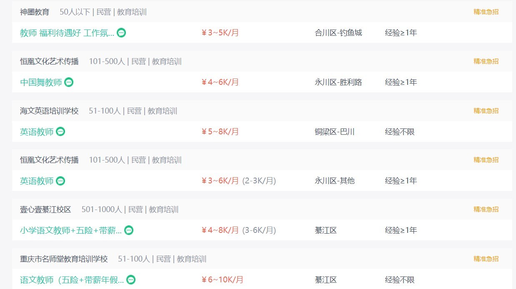Open the 教师 福利待遇好 job posting
Viewport: 516px width, 289px height.
click(x=67, y=33)
